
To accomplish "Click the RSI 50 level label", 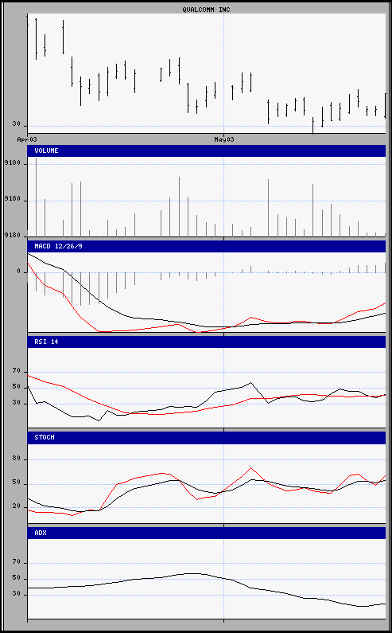I will coord(16,387).
